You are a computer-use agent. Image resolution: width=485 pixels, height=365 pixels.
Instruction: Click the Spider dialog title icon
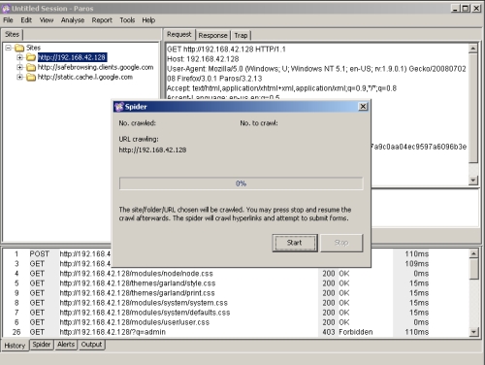pos(119,107)
